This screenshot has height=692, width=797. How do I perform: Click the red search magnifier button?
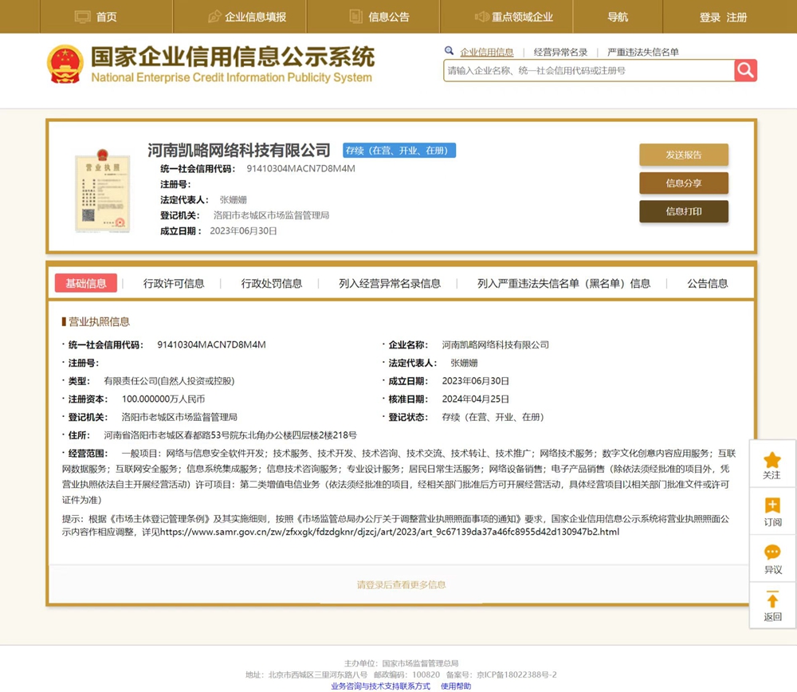click(745, 70)
